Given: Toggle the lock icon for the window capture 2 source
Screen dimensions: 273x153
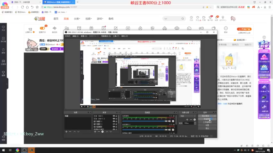Looking at the screenshot, I should [116, 121].
